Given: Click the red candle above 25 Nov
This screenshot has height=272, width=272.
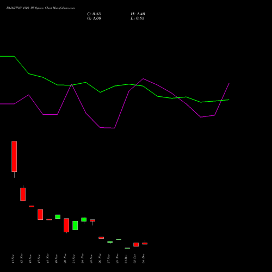Looking at the screenshot, I should 92,220.
